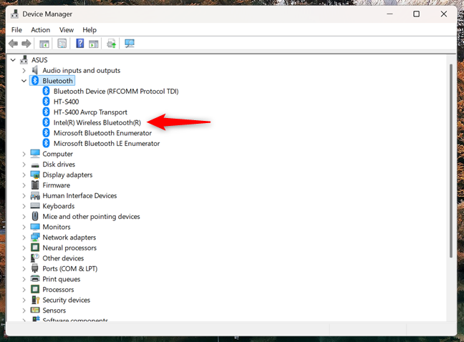Minimize the Device Manager window
The height and width of the screenshot is (342, 464).
[x=390, y=14]
